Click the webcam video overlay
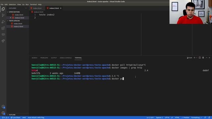The height and width of the screenshot is (119, 212). click(x=191, y=12)
